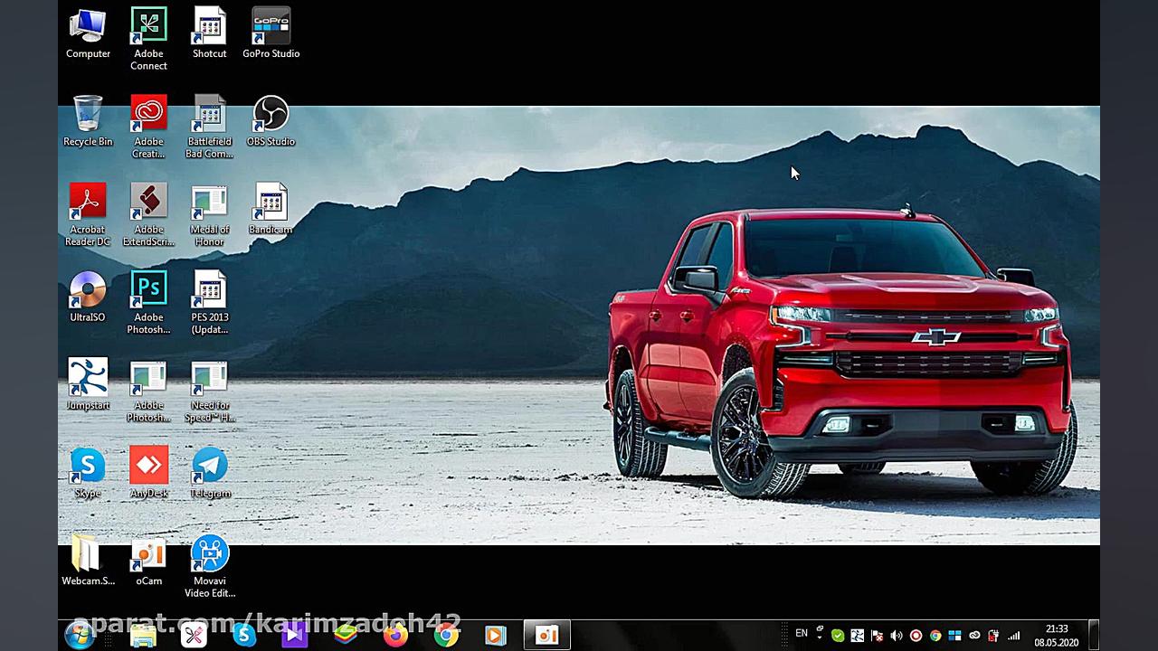Viewport: 1158px width, 651px height.
Task: Select Battlefield Bad Company shortcut
Action: coord(209,127)
